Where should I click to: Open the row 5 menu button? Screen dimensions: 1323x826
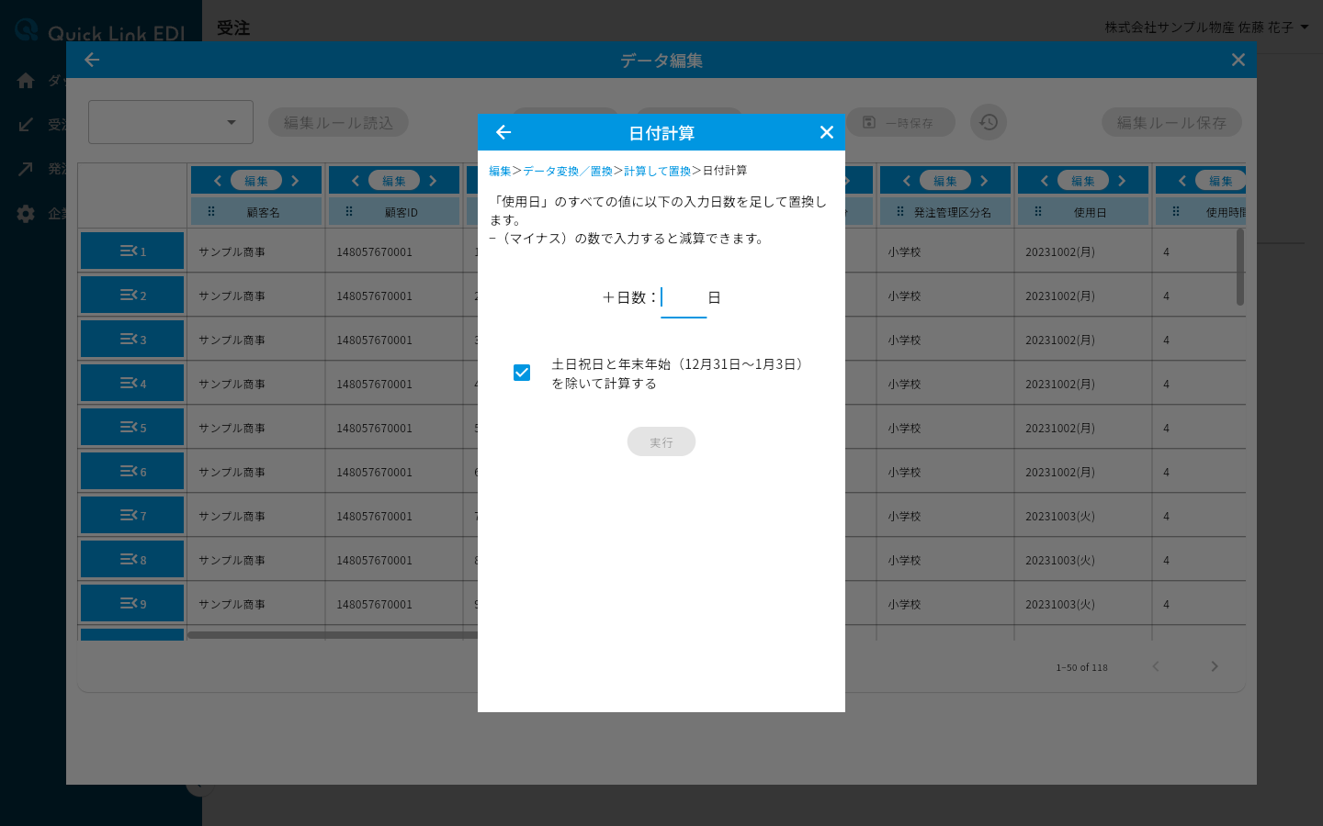coord(132,427)
